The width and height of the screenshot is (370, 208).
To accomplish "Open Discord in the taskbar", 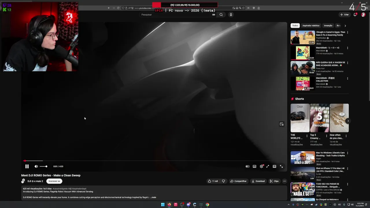I will [x=188, y=205].
